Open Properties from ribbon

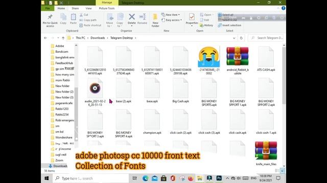192,20
